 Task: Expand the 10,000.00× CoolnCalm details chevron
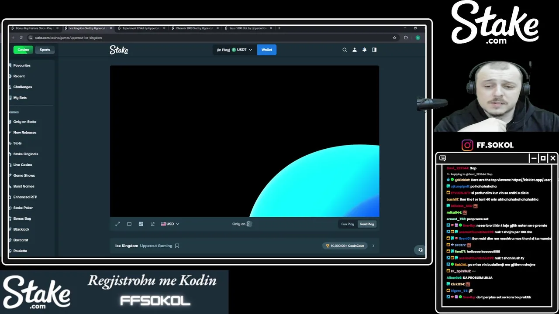[373, 246]
